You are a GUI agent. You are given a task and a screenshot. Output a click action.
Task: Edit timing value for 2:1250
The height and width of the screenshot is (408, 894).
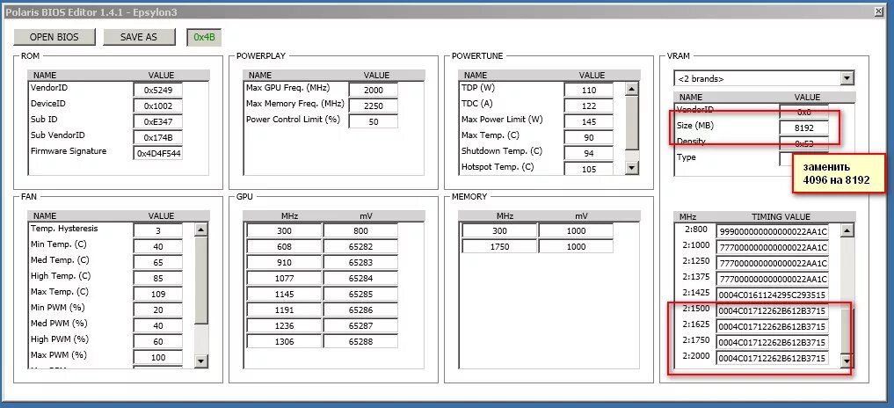[773, 263]
